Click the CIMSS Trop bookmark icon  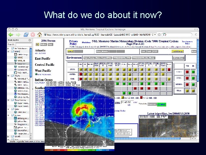point(15,55)
